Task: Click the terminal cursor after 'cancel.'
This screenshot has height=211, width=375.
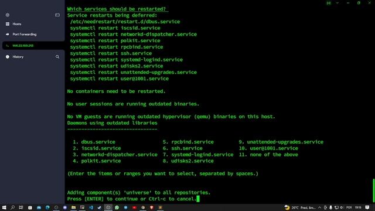Action: [198, 199]
